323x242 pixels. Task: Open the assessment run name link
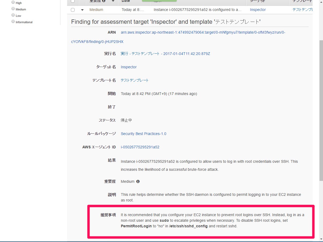[x=165, y=54]
